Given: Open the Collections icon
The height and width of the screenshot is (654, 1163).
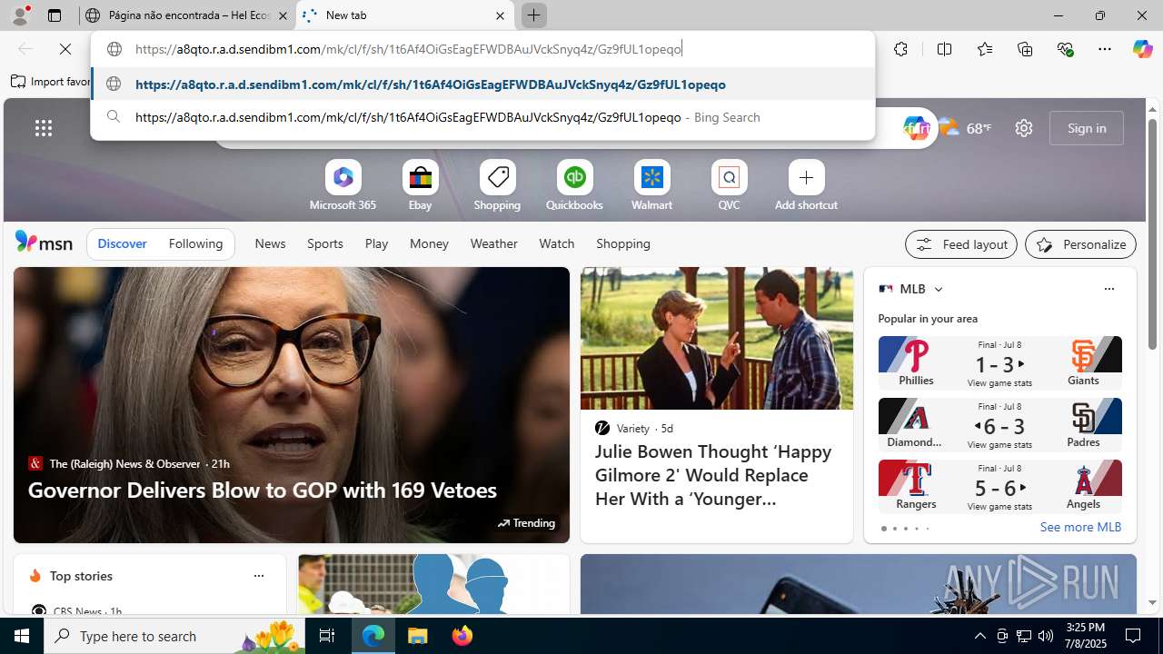Looking at the screenshot, I should 1025,49.
